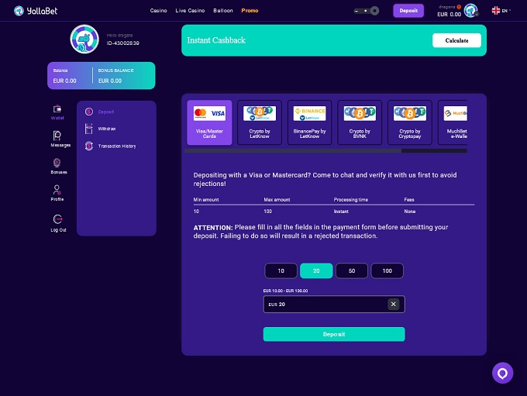Clear the deposit amount field
Viewport: 527px width, 396px height.
pos(393,304)
